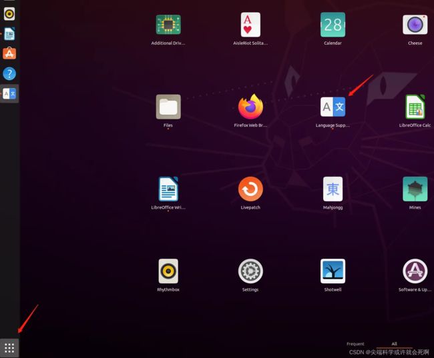
Task: Open the Settings app
Action: point(250,271)
